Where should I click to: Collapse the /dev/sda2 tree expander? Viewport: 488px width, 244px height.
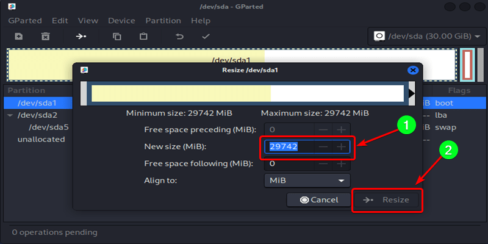[x=10, y=115]
